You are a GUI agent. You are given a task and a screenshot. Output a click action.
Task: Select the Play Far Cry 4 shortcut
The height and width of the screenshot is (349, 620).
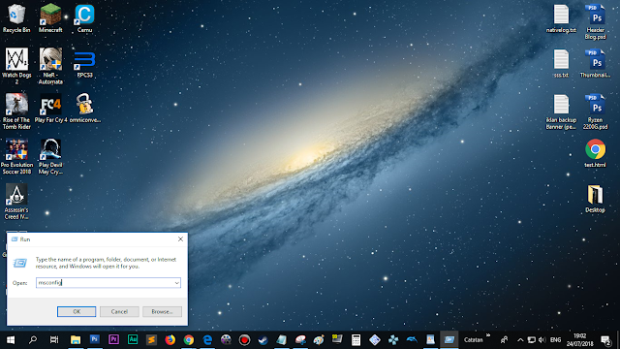click(x=50, y=109)
